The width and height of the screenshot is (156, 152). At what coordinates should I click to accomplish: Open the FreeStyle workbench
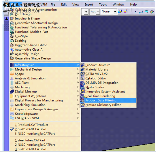[x=45, y=36]
